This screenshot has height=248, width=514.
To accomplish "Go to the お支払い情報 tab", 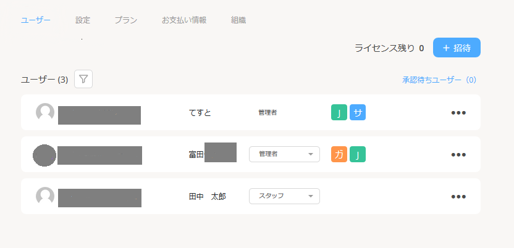I will click(184, 20).
